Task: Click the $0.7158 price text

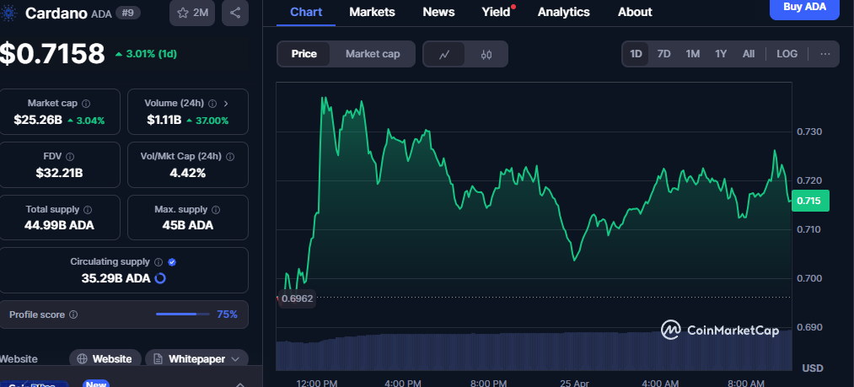Action: click(51, 53)
